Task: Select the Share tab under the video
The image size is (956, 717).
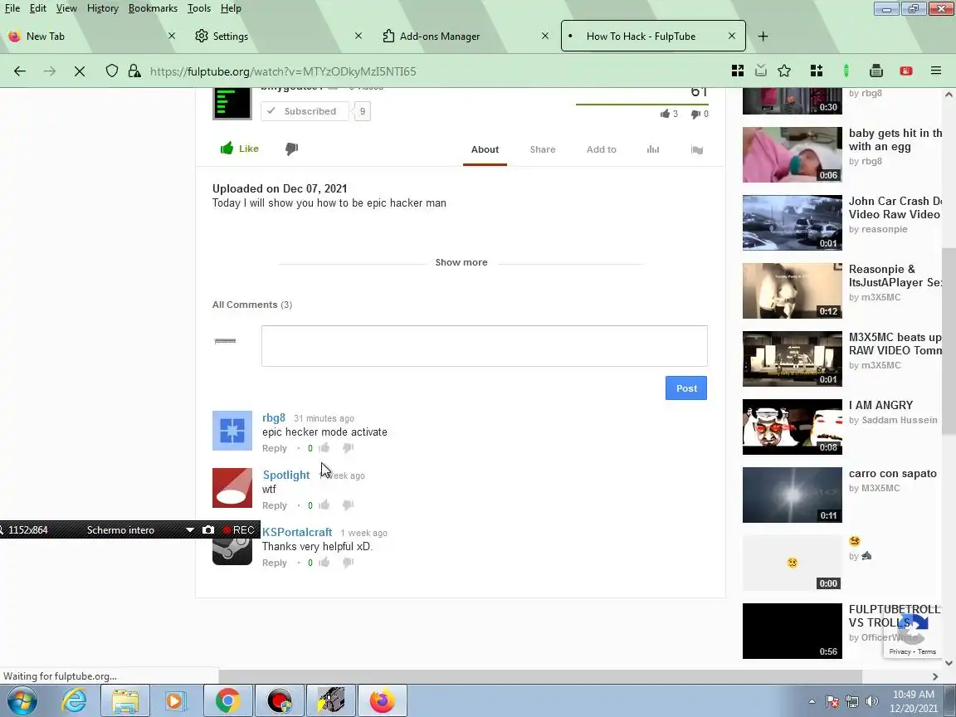Action: coord(543,149)
